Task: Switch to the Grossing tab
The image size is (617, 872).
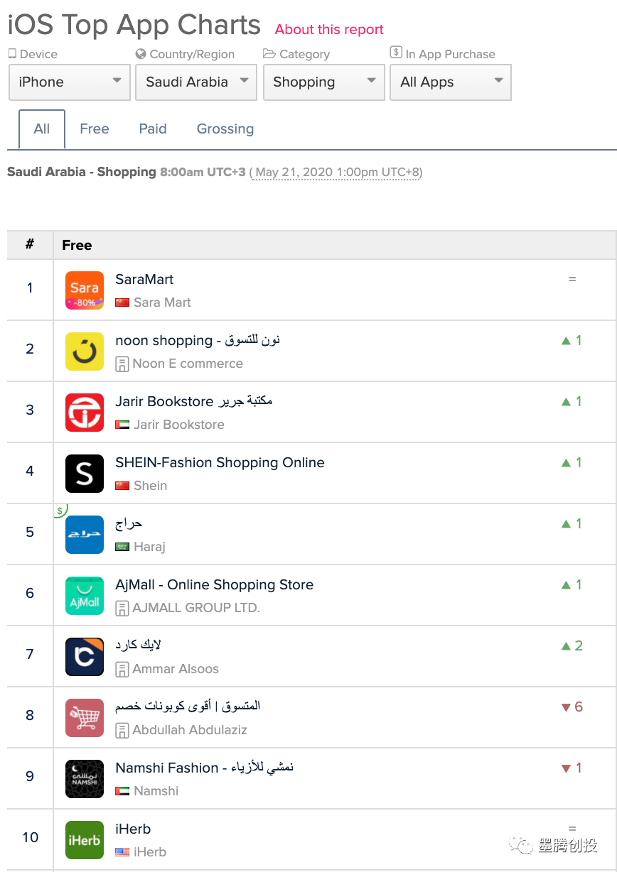Action: coord(225,129)
